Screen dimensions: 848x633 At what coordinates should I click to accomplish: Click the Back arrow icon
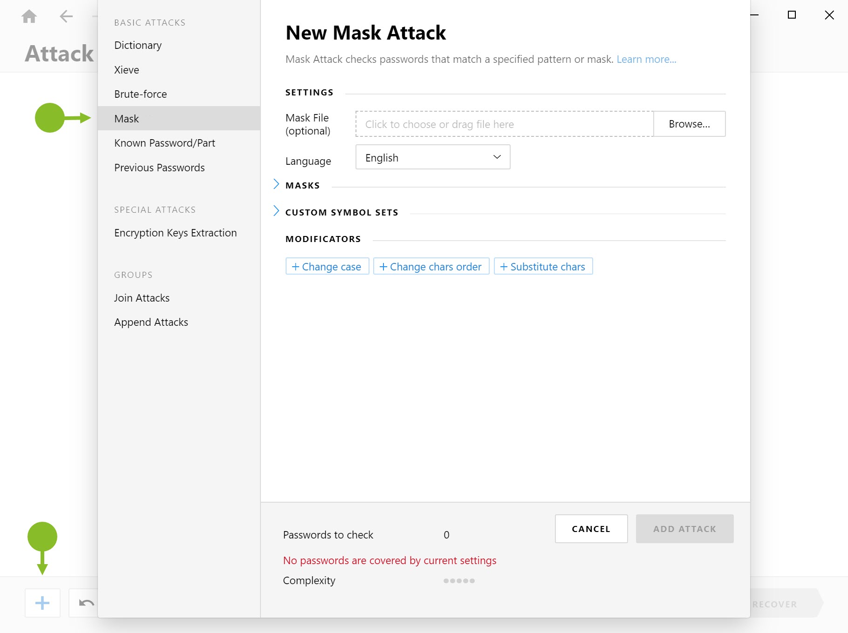pyautogui.click(x=65, y=16)
